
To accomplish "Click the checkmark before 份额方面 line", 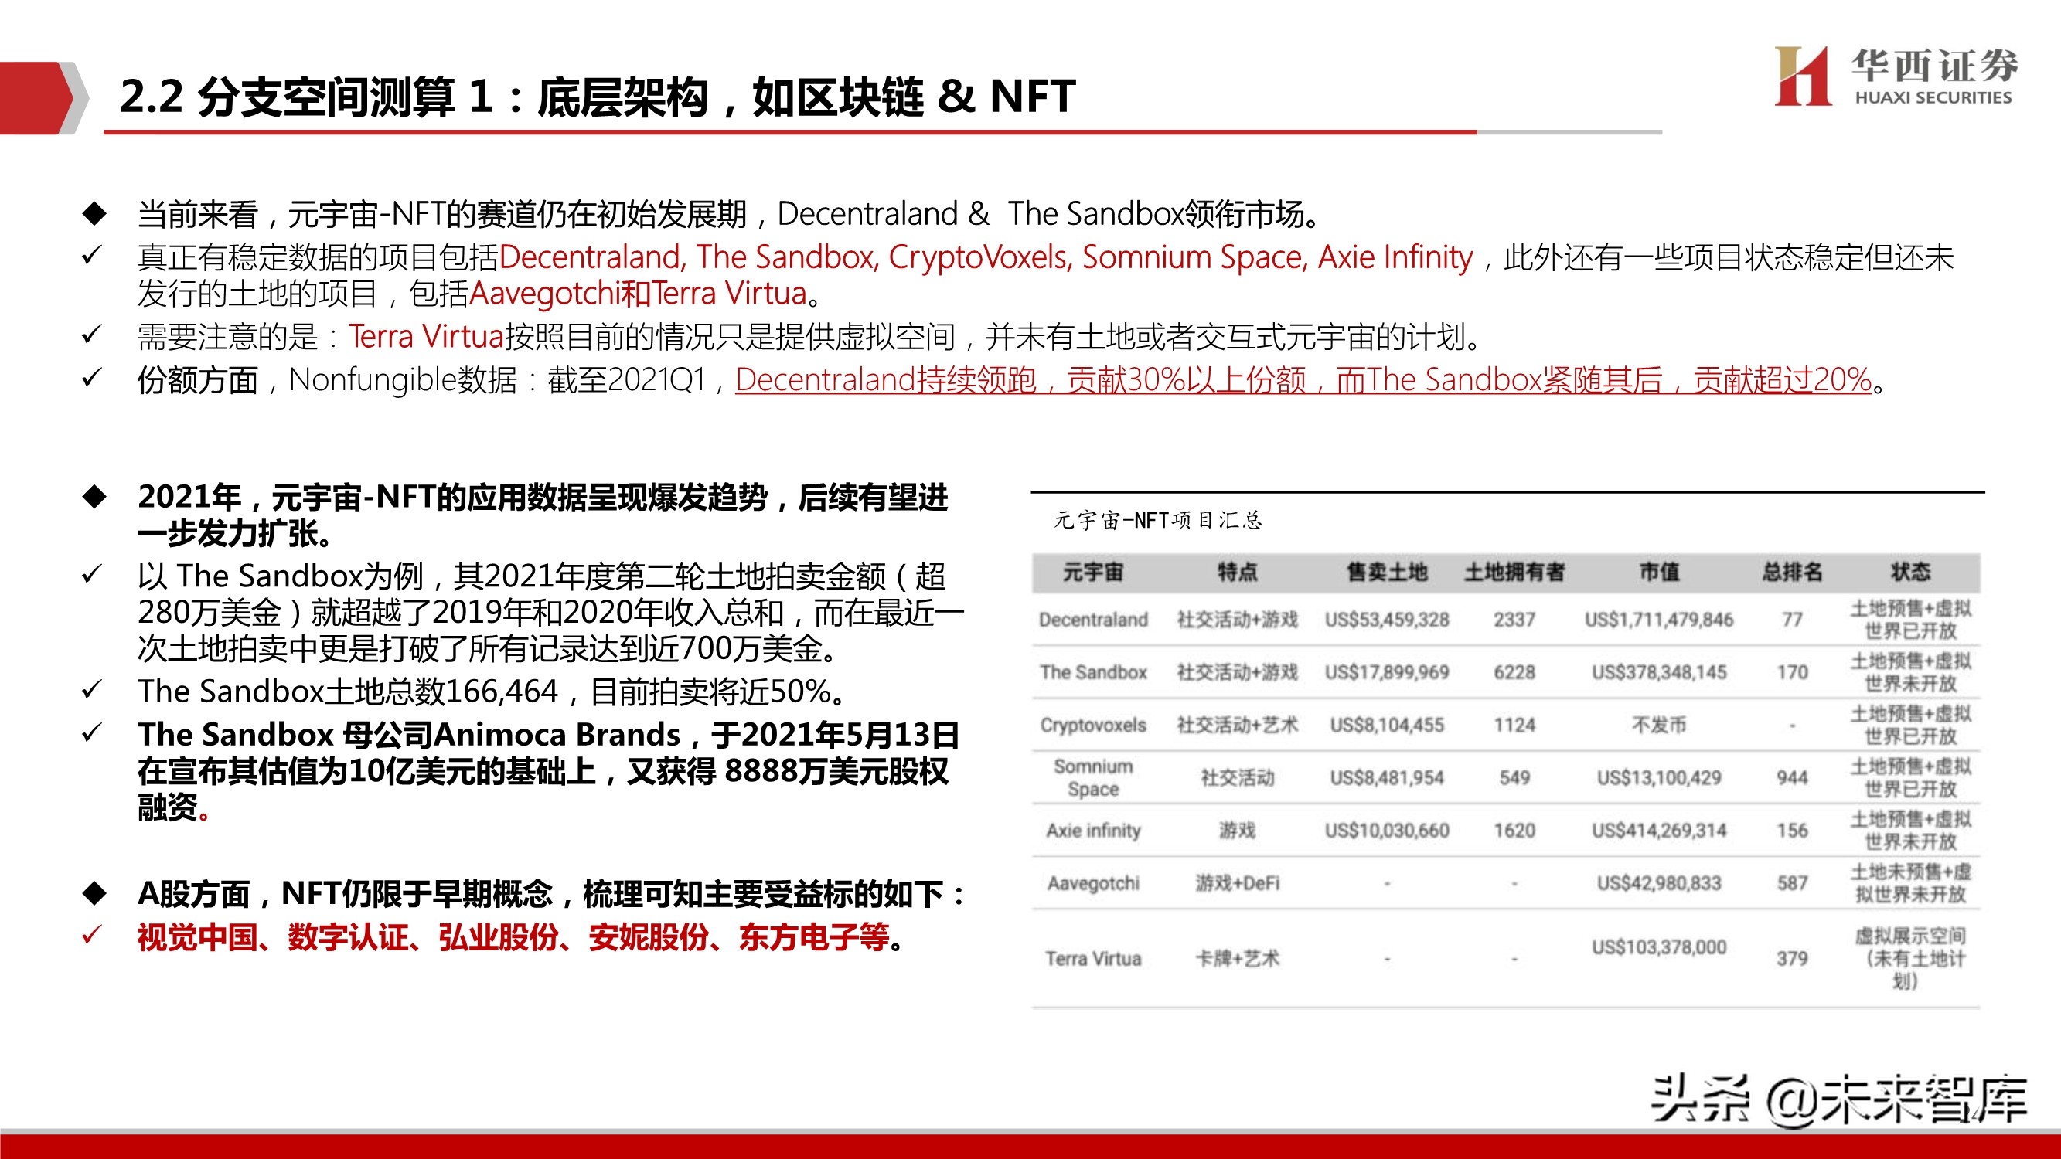I will coord(92,378).
